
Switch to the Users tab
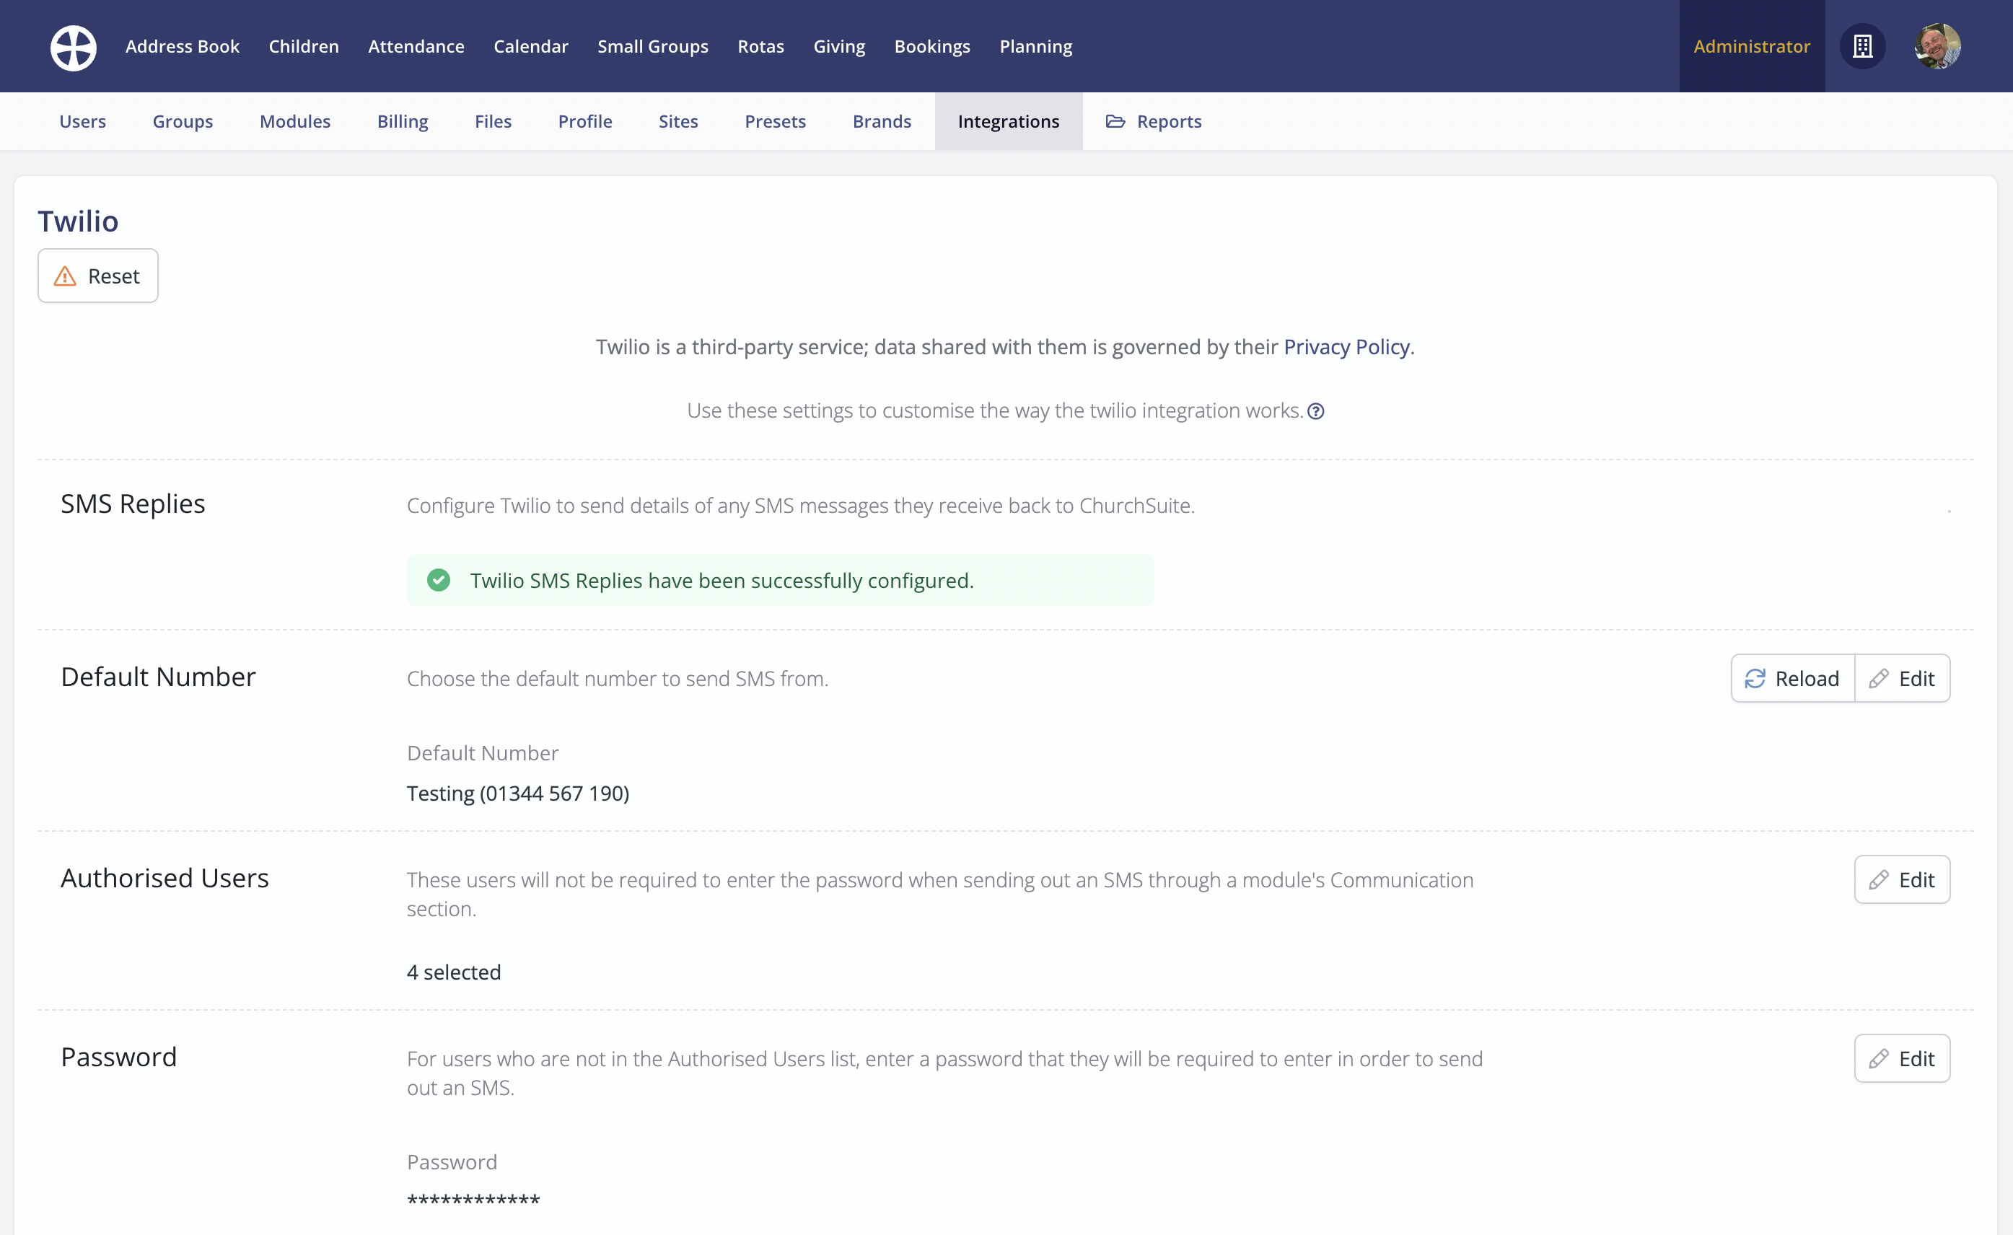(82, 122)
